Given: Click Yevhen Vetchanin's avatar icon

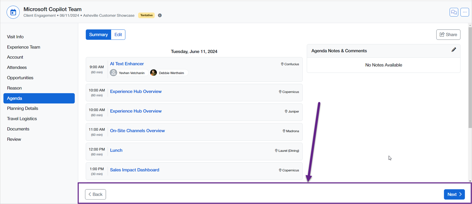Looking at the screenshot, I should pyautogui.click(x=113, y=73).
